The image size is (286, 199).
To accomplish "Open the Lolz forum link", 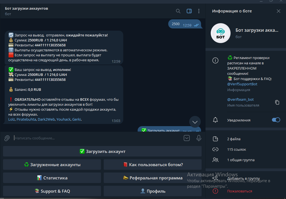I will [12, 120].
